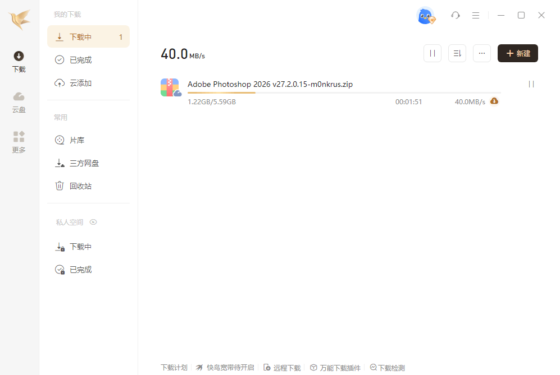Select the 下载 icon in the left sidebar
Image resolution: width=560 pixels, height=375 pixels.
(x=18, y=60)
